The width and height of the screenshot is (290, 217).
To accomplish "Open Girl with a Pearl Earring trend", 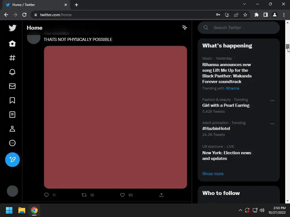I will click(226, 105).
